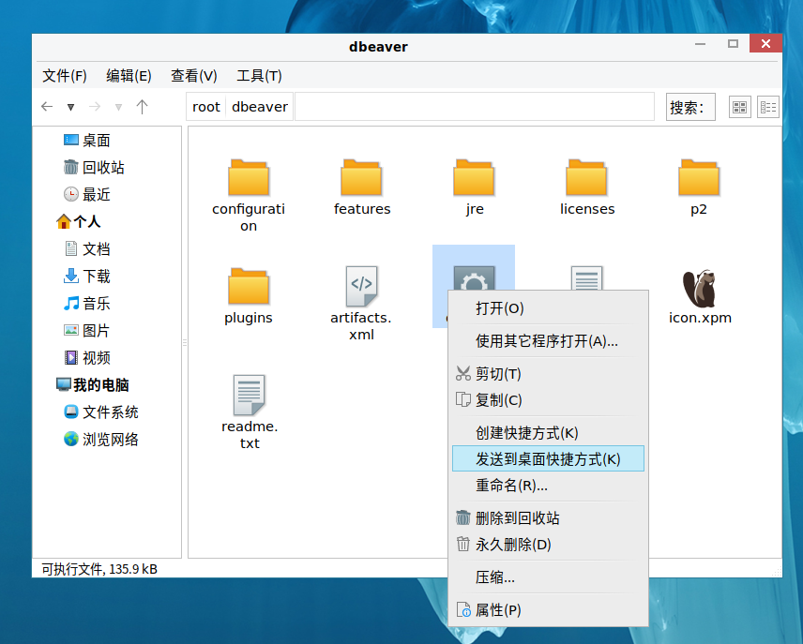Image resolution: width=803 pixels, height=644 pixels.
Task: Open 图片 in the sidebar
Action: point(87,331)
